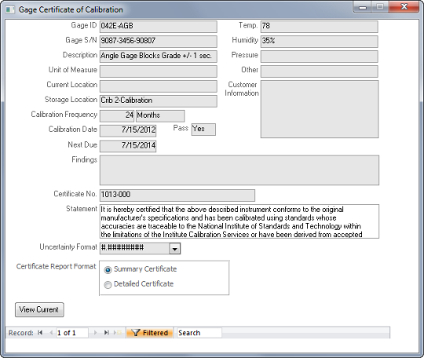Minimize the Gage Certificate window
Image resolution: width=424 pixels, height=358 pixels.
363,7
